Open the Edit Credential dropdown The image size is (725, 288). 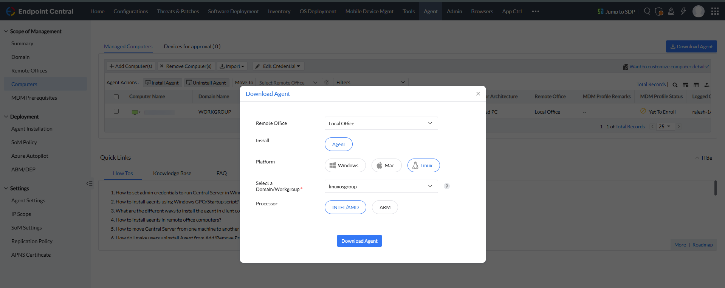pos(278,66)
